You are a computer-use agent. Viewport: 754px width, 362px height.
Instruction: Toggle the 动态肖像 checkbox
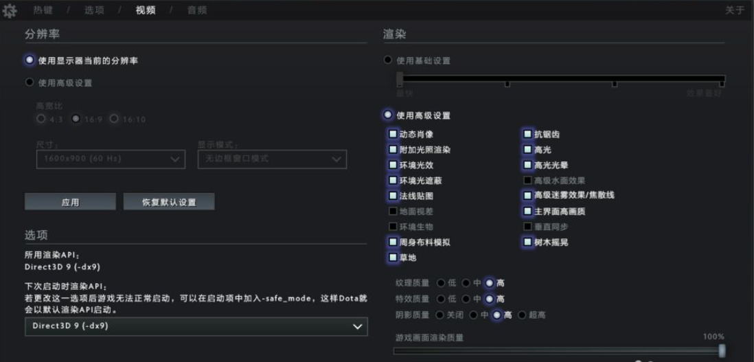pos(393,134)
